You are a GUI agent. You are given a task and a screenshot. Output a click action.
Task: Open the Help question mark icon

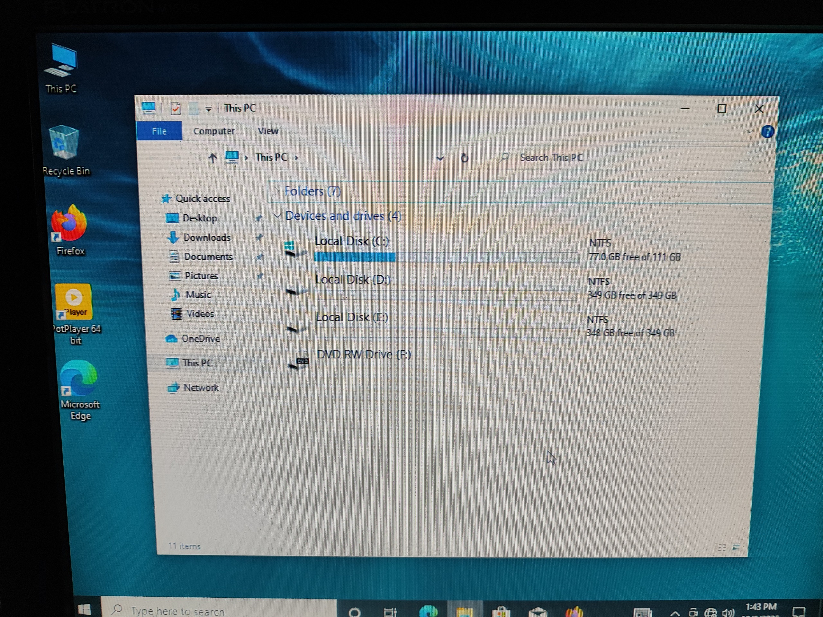[767, 132]
